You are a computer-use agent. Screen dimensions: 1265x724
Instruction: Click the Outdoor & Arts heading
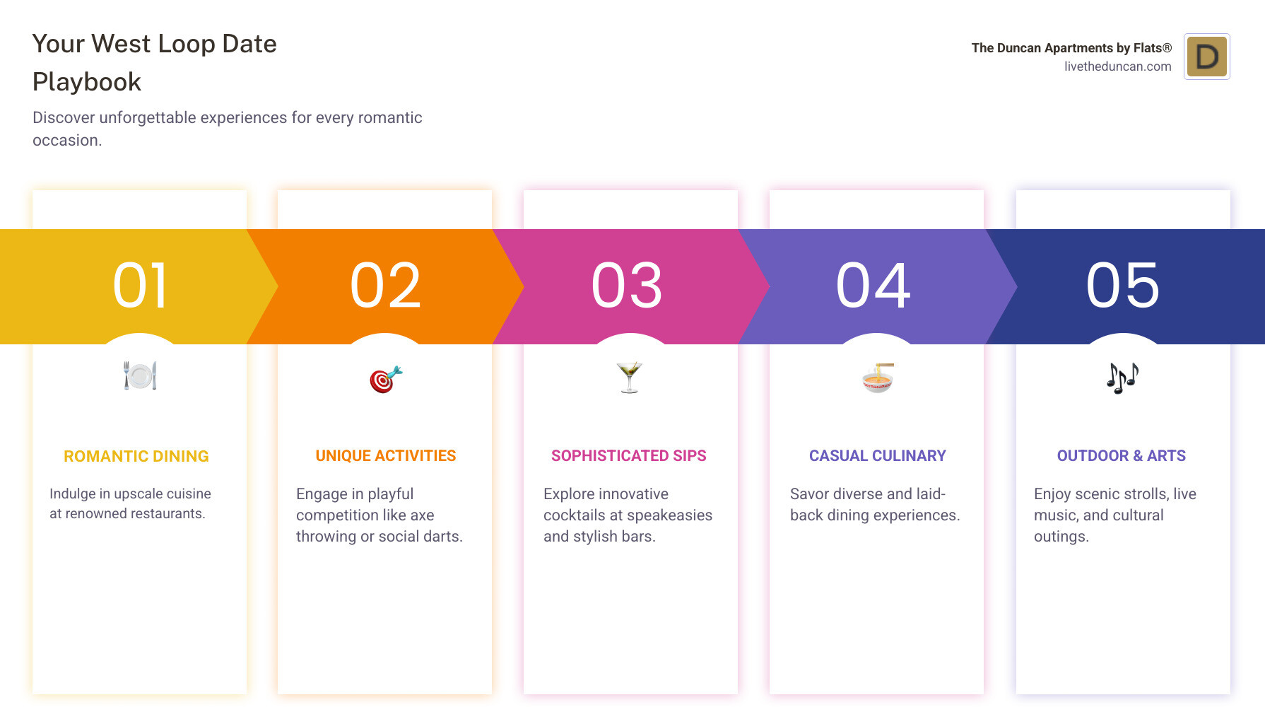(1122, 456)
